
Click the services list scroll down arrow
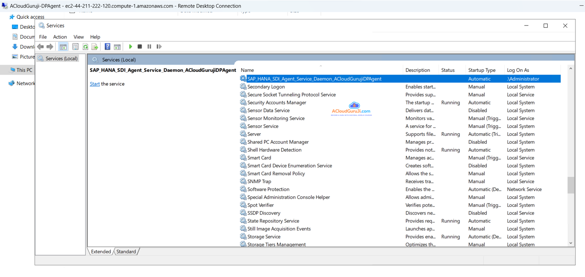tap(571, 243)
